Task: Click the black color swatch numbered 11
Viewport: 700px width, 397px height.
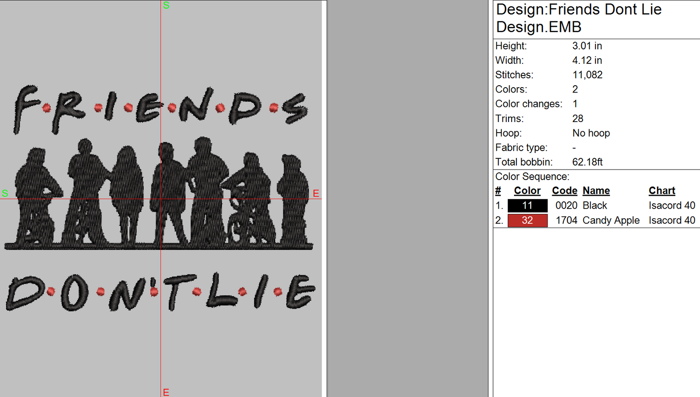Action: coord(528,206)
